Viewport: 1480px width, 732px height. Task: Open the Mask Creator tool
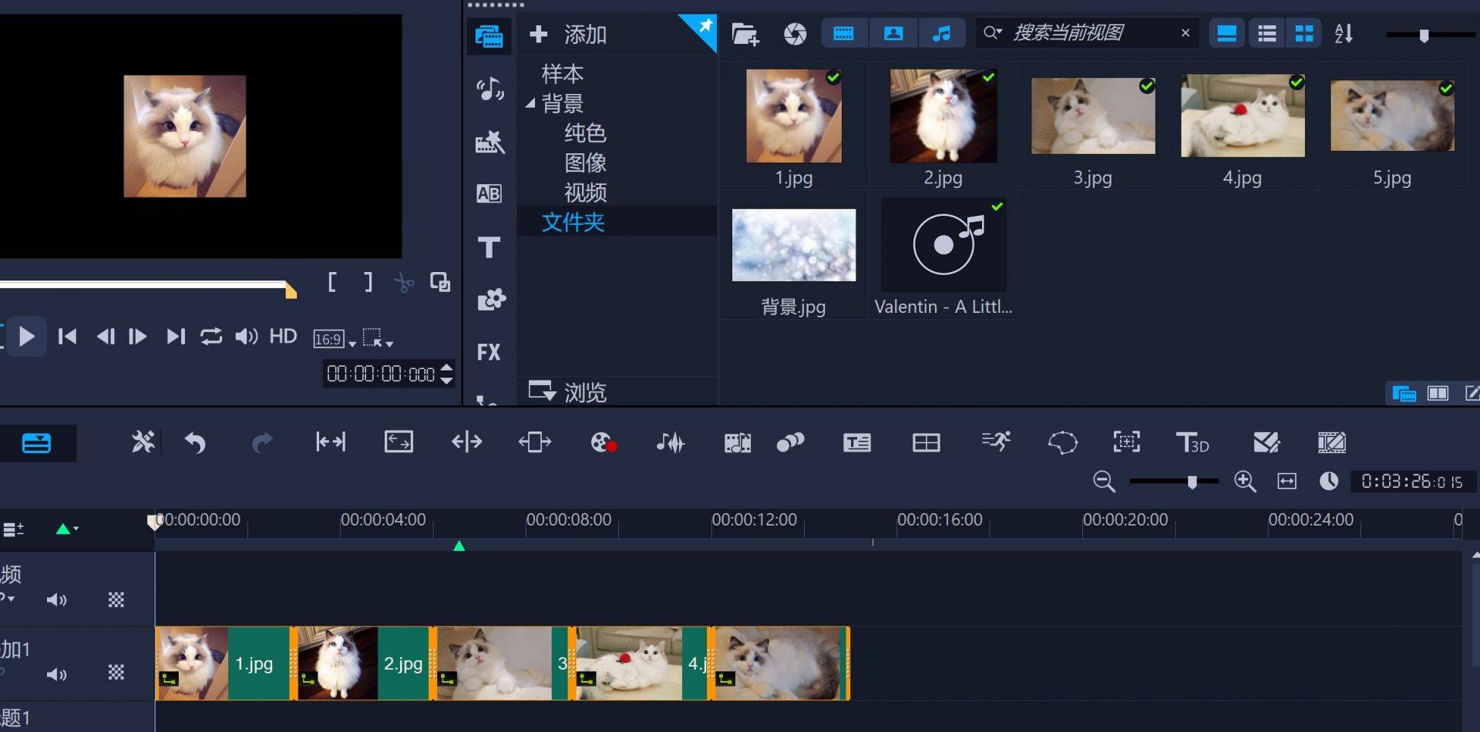pyautogui.click(x=1062, y=442)
